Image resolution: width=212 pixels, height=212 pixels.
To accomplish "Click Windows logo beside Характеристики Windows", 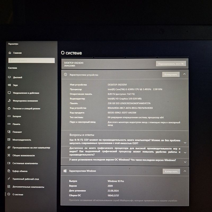I will (65, 171).
